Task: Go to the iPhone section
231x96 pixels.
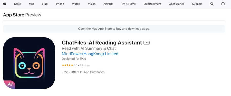Action: [60, 4]
